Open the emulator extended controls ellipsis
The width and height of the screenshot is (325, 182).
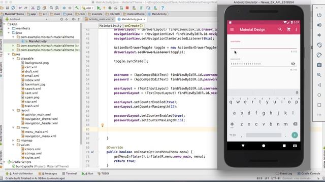[x=319, y=115]
